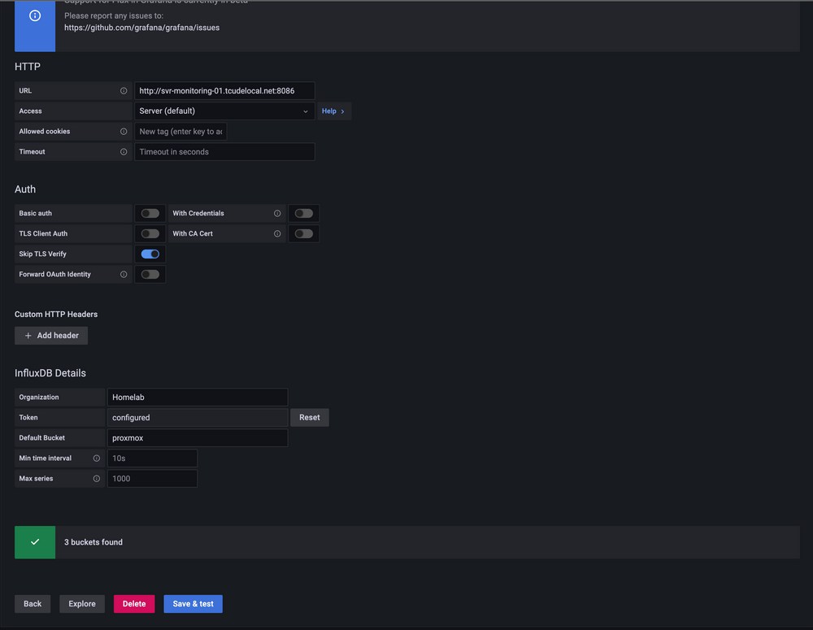Screen dimensions: 813x630
Task: Open the Grafana issues GitHub link
Action: [x=141, y=26]
